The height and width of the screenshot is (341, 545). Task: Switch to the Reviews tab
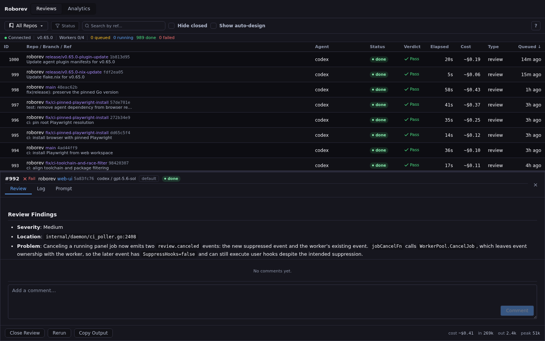(46, 9)
